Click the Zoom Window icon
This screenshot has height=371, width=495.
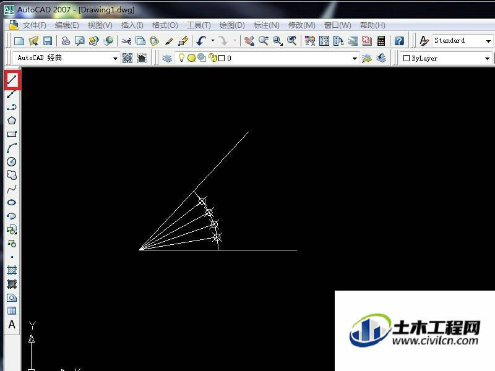click(277, 41)
